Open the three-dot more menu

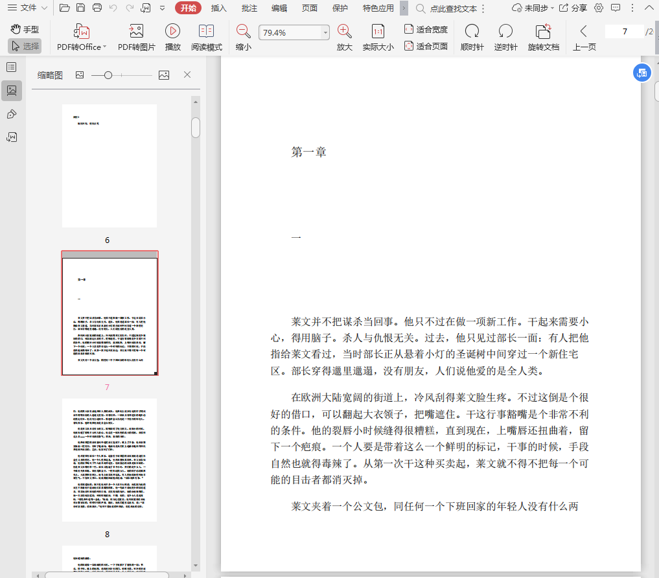pyautogui.click(x=632, y=8)
